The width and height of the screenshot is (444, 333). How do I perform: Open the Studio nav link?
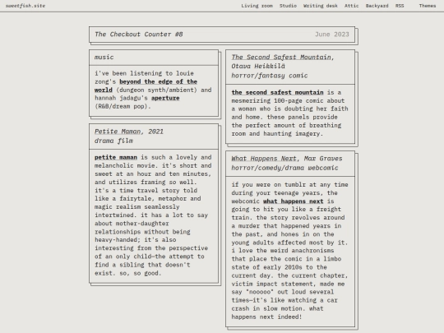(288, 6)
